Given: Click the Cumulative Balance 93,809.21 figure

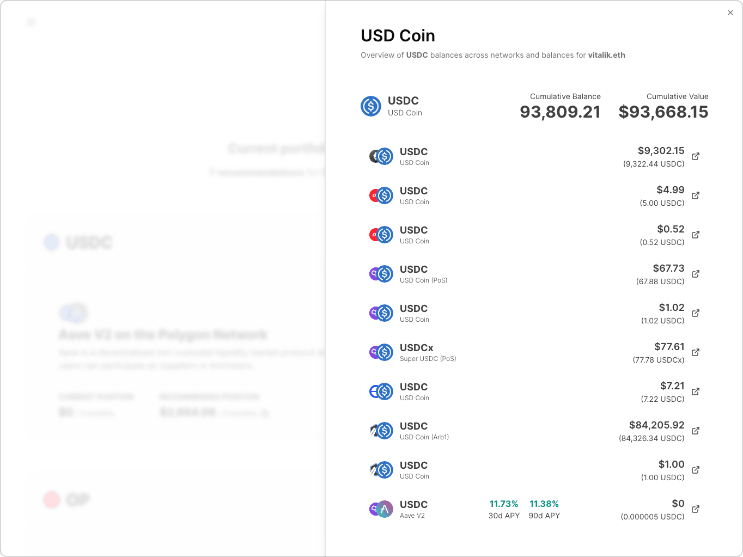Looking at the screenshot, I should tap(560, 112).
